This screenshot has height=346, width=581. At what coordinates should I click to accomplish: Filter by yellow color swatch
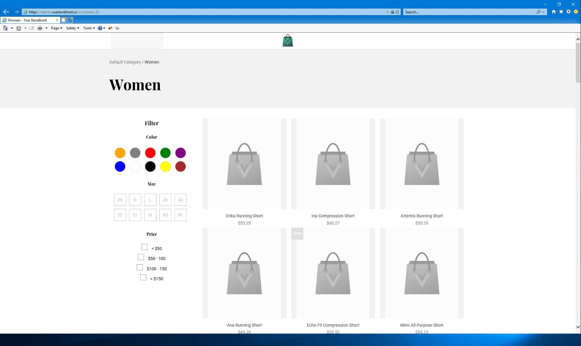(x=165, y=166)
